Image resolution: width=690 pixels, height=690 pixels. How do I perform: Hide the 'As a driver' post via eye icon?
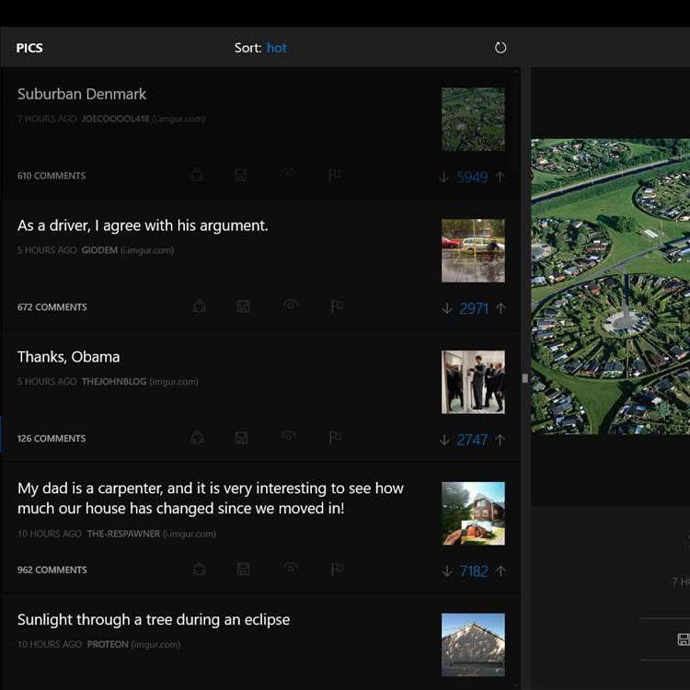[x=291, y=305]
